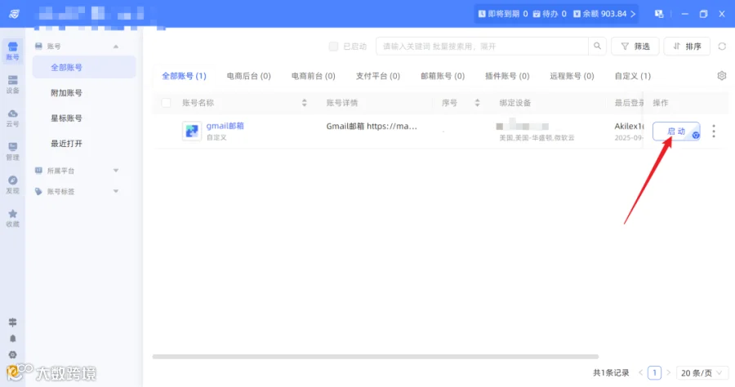Focus the keyword search input field
This screenshot has width=735, height=387.
pos(483,47)
